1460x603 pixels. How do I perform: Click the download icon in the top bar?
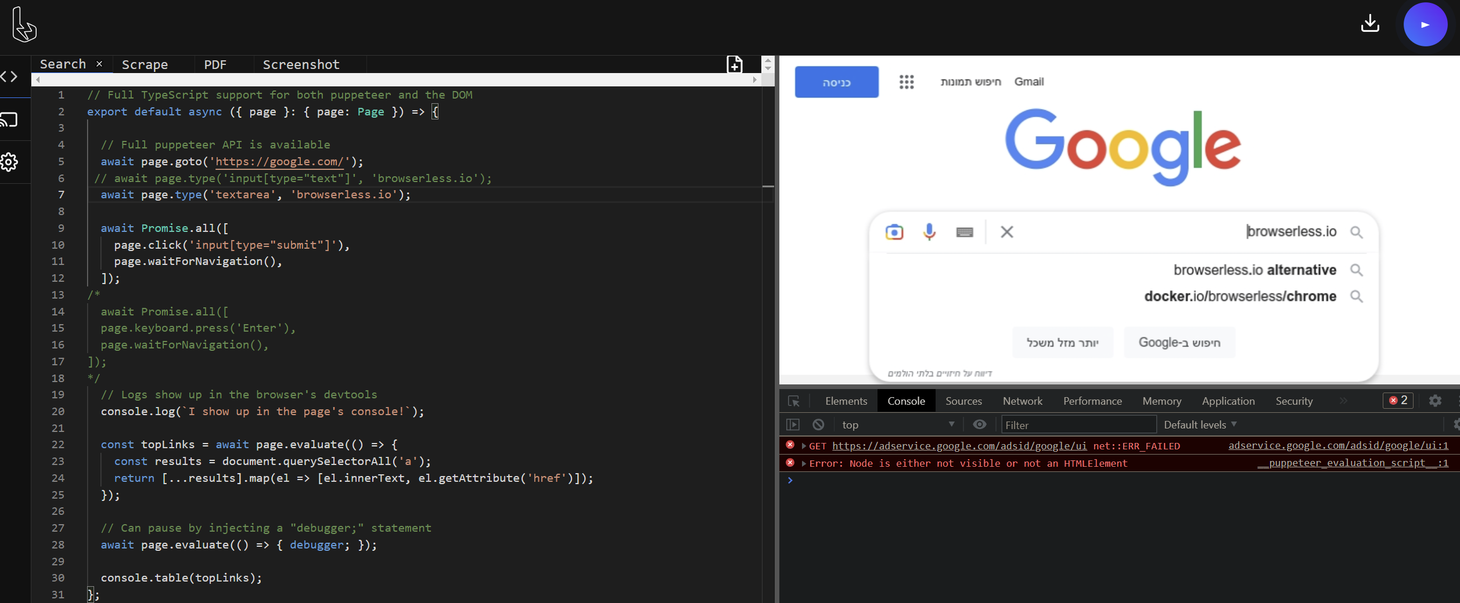pyautogui.click(x=1371, y=23)
